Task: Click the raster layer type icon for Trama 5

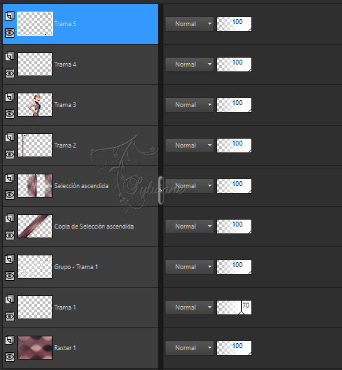Action: (10, 16)
